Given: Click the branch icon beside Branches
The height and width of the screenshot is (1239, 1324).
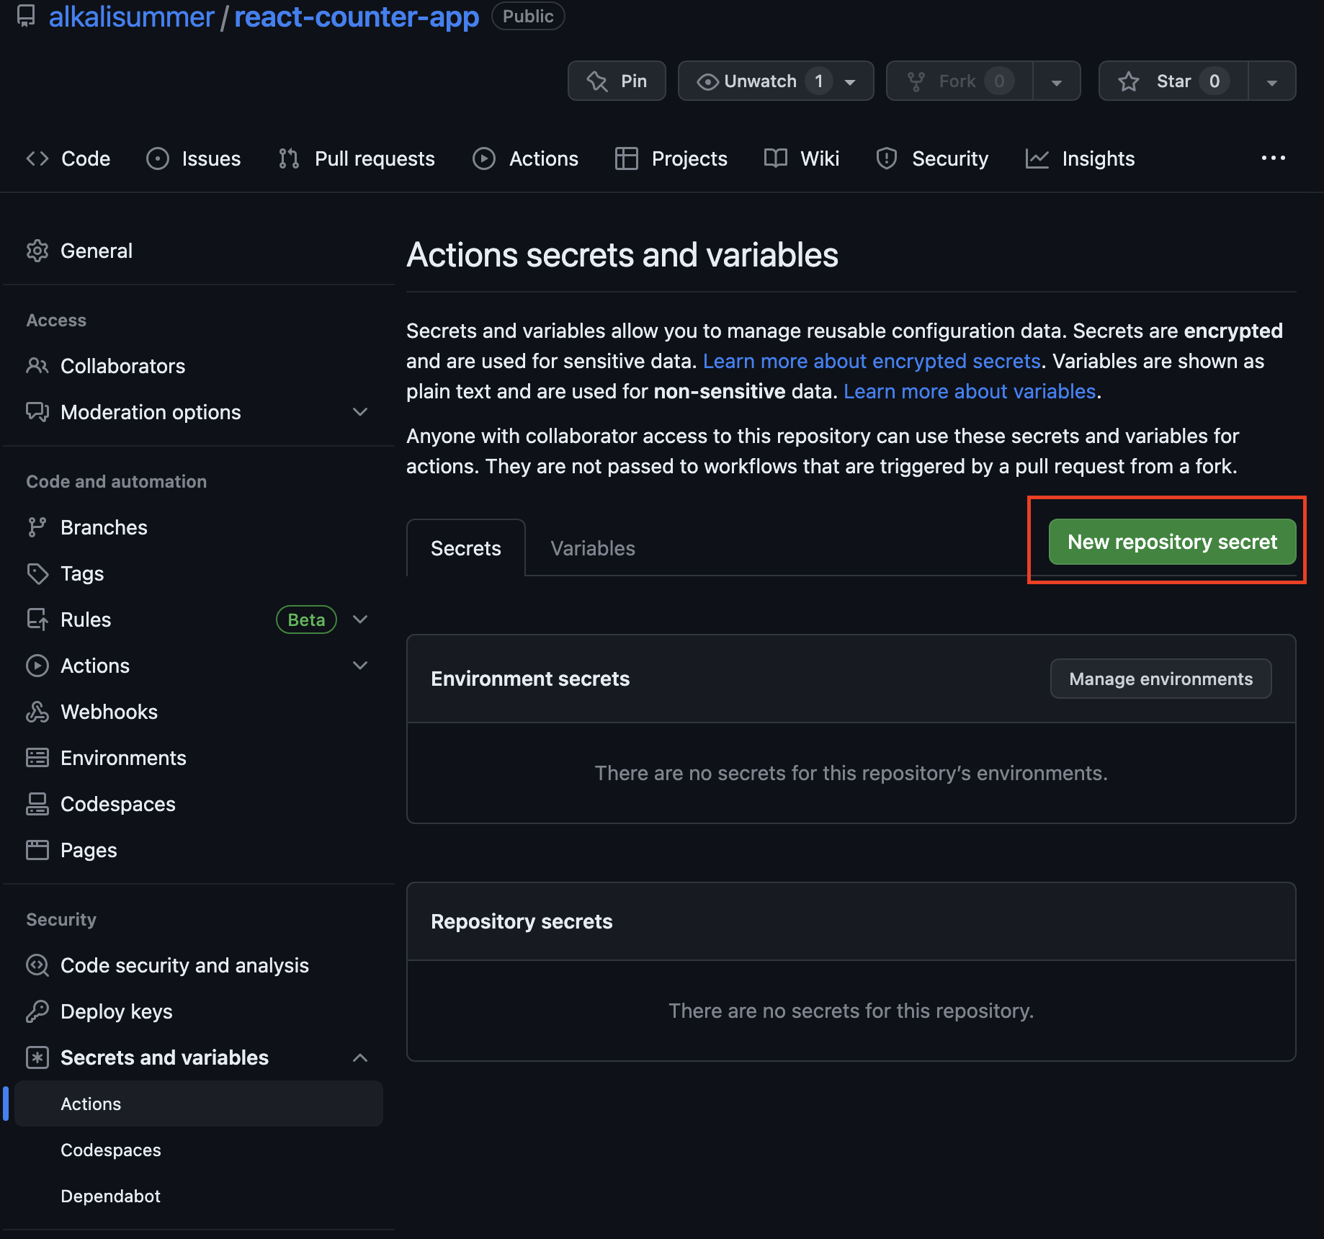Looking at the screenshot, I should click(x=37, y=527).
